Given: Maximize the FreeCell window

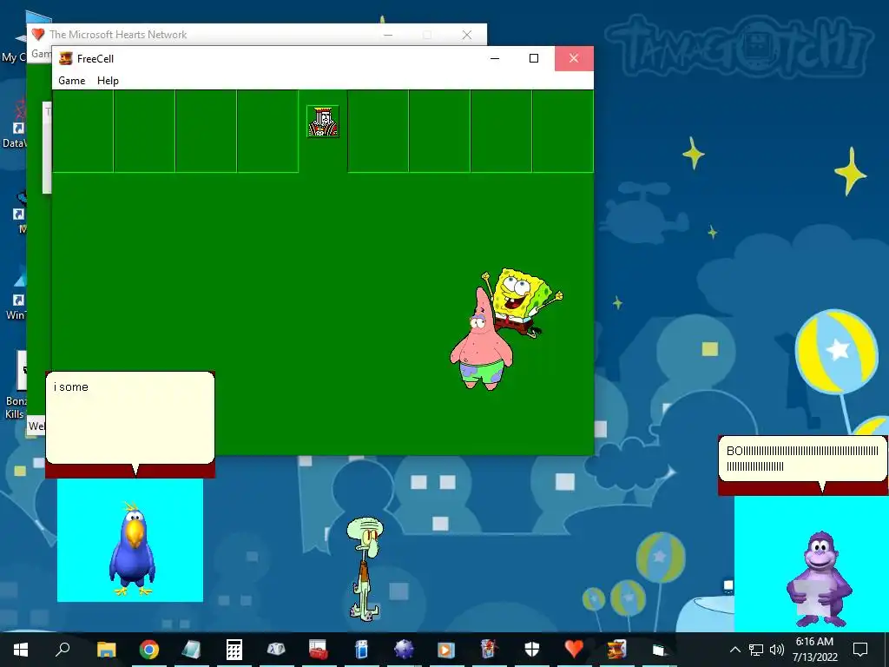Looking at the screenshot, I should pos(534,58).
